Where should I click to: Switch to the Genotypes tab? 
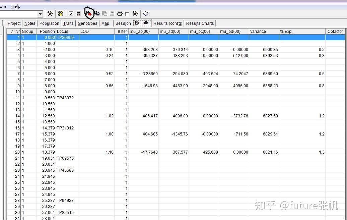click(87, 23)
